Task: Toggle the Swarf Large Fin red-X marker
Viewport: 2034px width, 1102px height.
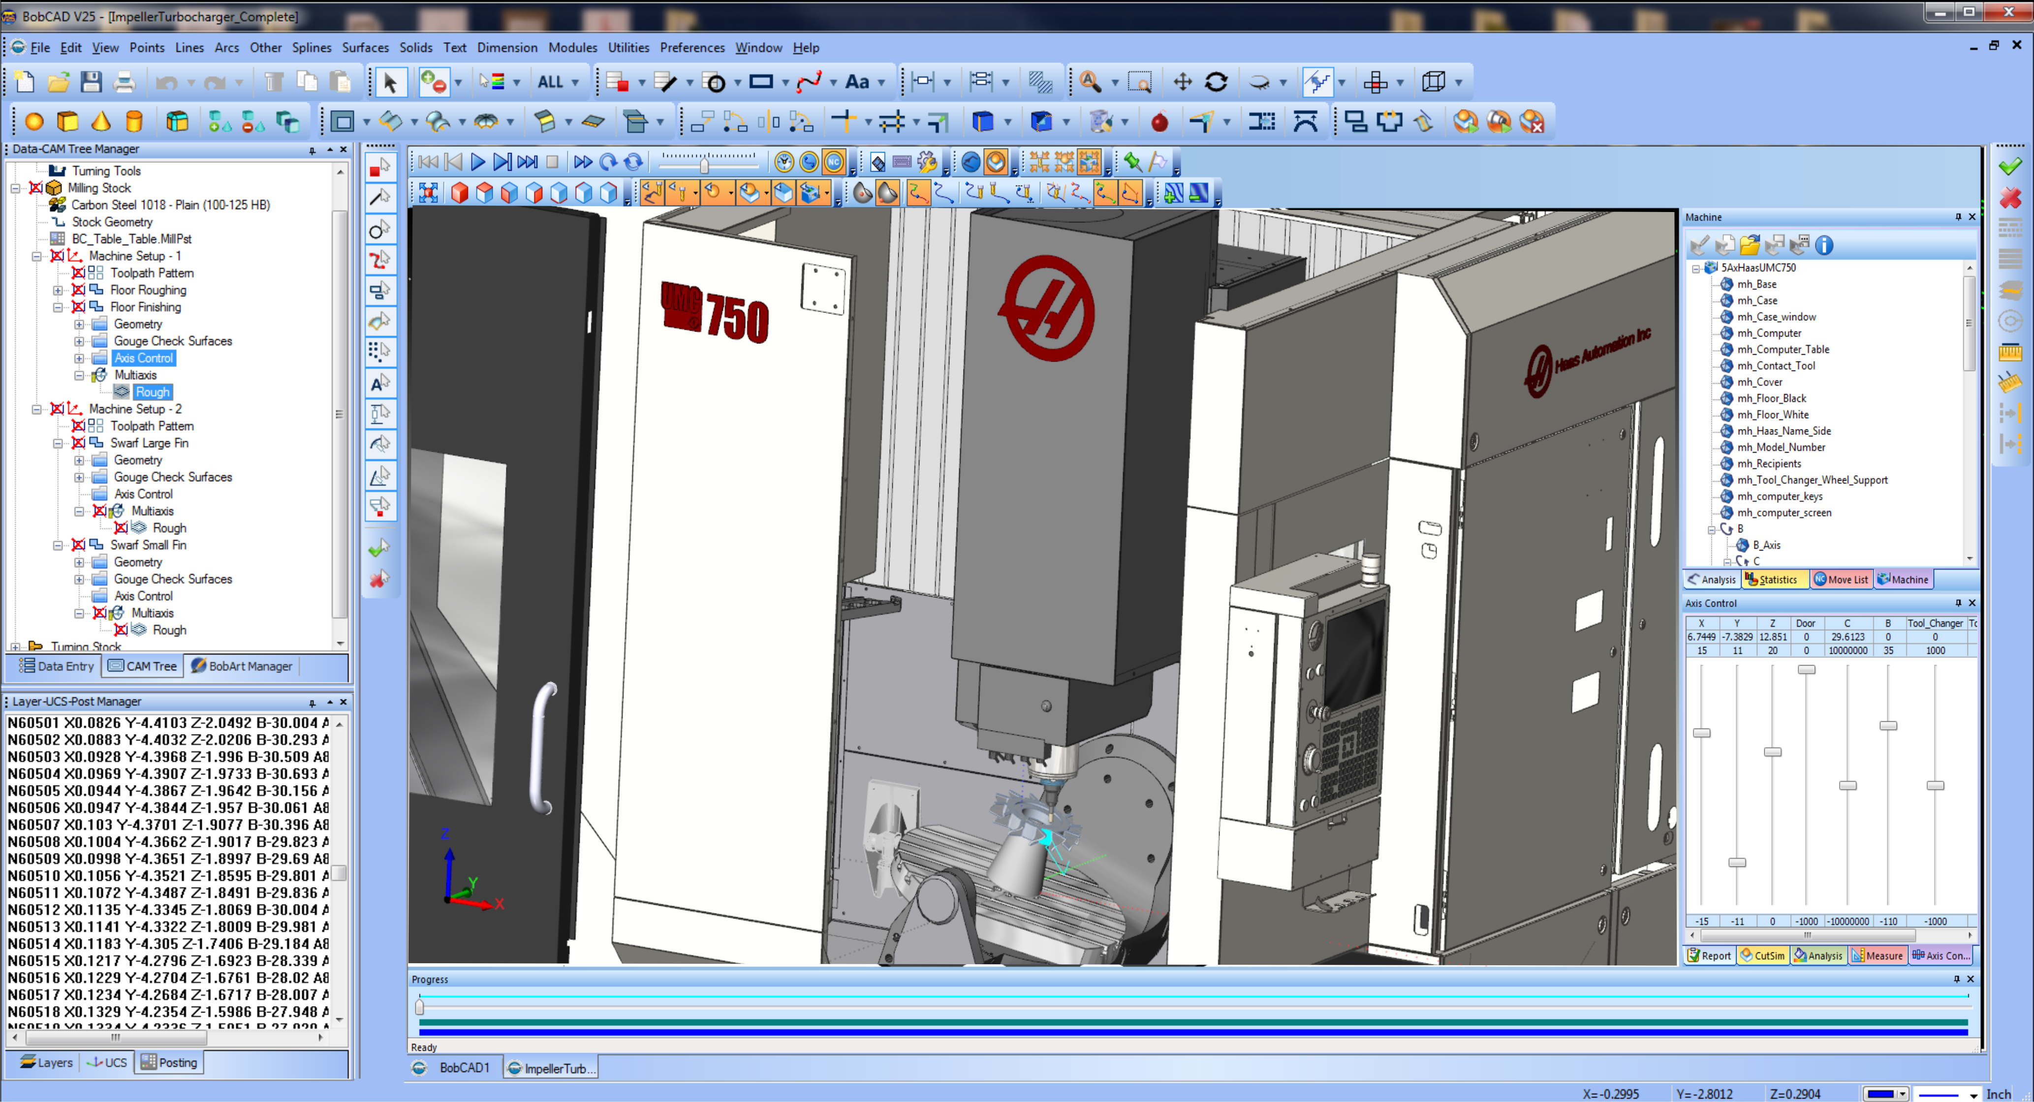Action: [x=79, y=443]
